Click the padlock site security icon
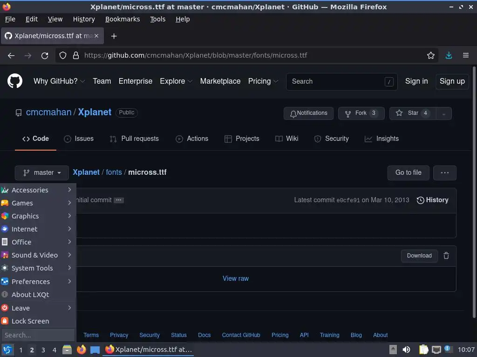The width and height of the screenshot is (477, 357). (76, 56)
